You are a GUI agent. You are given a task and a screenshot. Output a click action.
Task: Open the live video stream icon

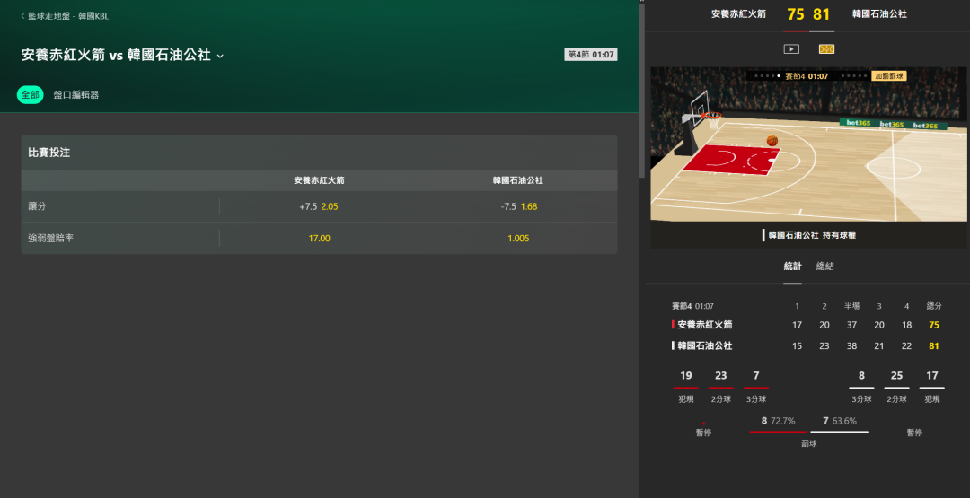[791, 49]
